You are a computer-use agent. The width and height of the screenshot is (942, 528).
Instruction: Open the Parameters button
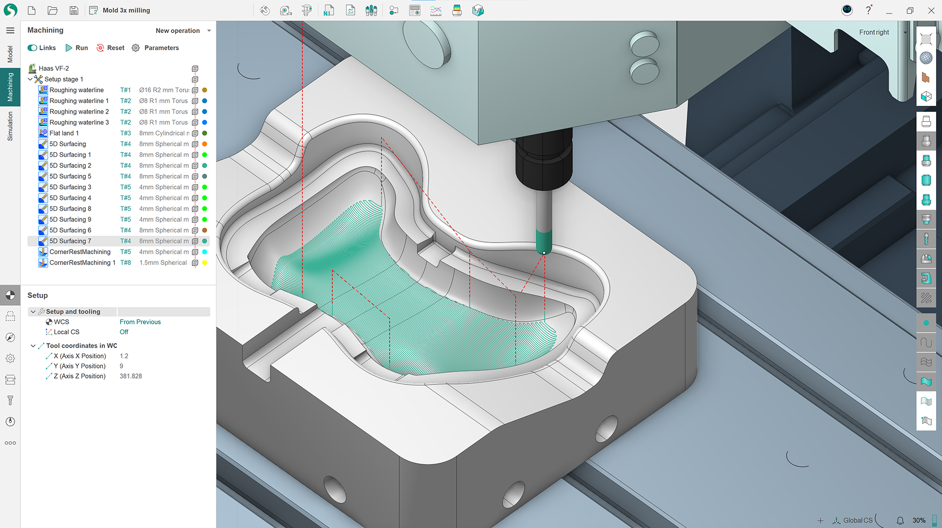pos(155,48)
